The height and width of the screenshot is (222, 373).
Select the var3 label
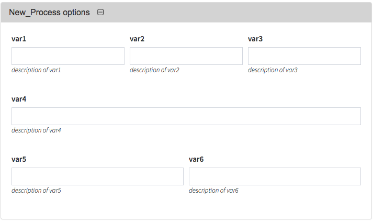point(255,39)
